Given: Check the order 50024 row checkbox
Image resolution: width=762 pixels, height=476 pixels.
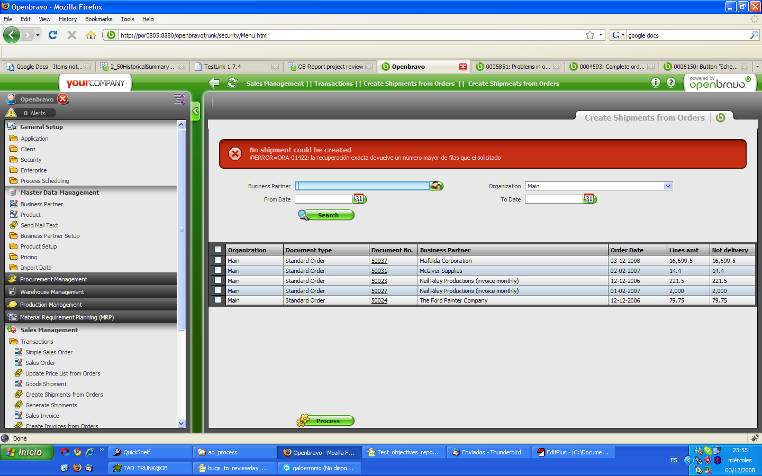Looking at the screenshot, I should (217, 300).
